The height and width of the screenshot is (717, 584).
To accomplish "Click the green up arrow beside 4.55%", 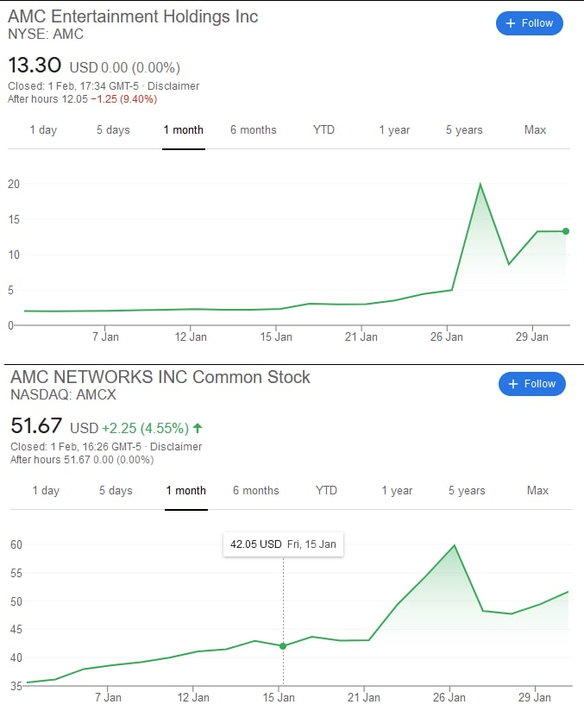I will (198, 428).
